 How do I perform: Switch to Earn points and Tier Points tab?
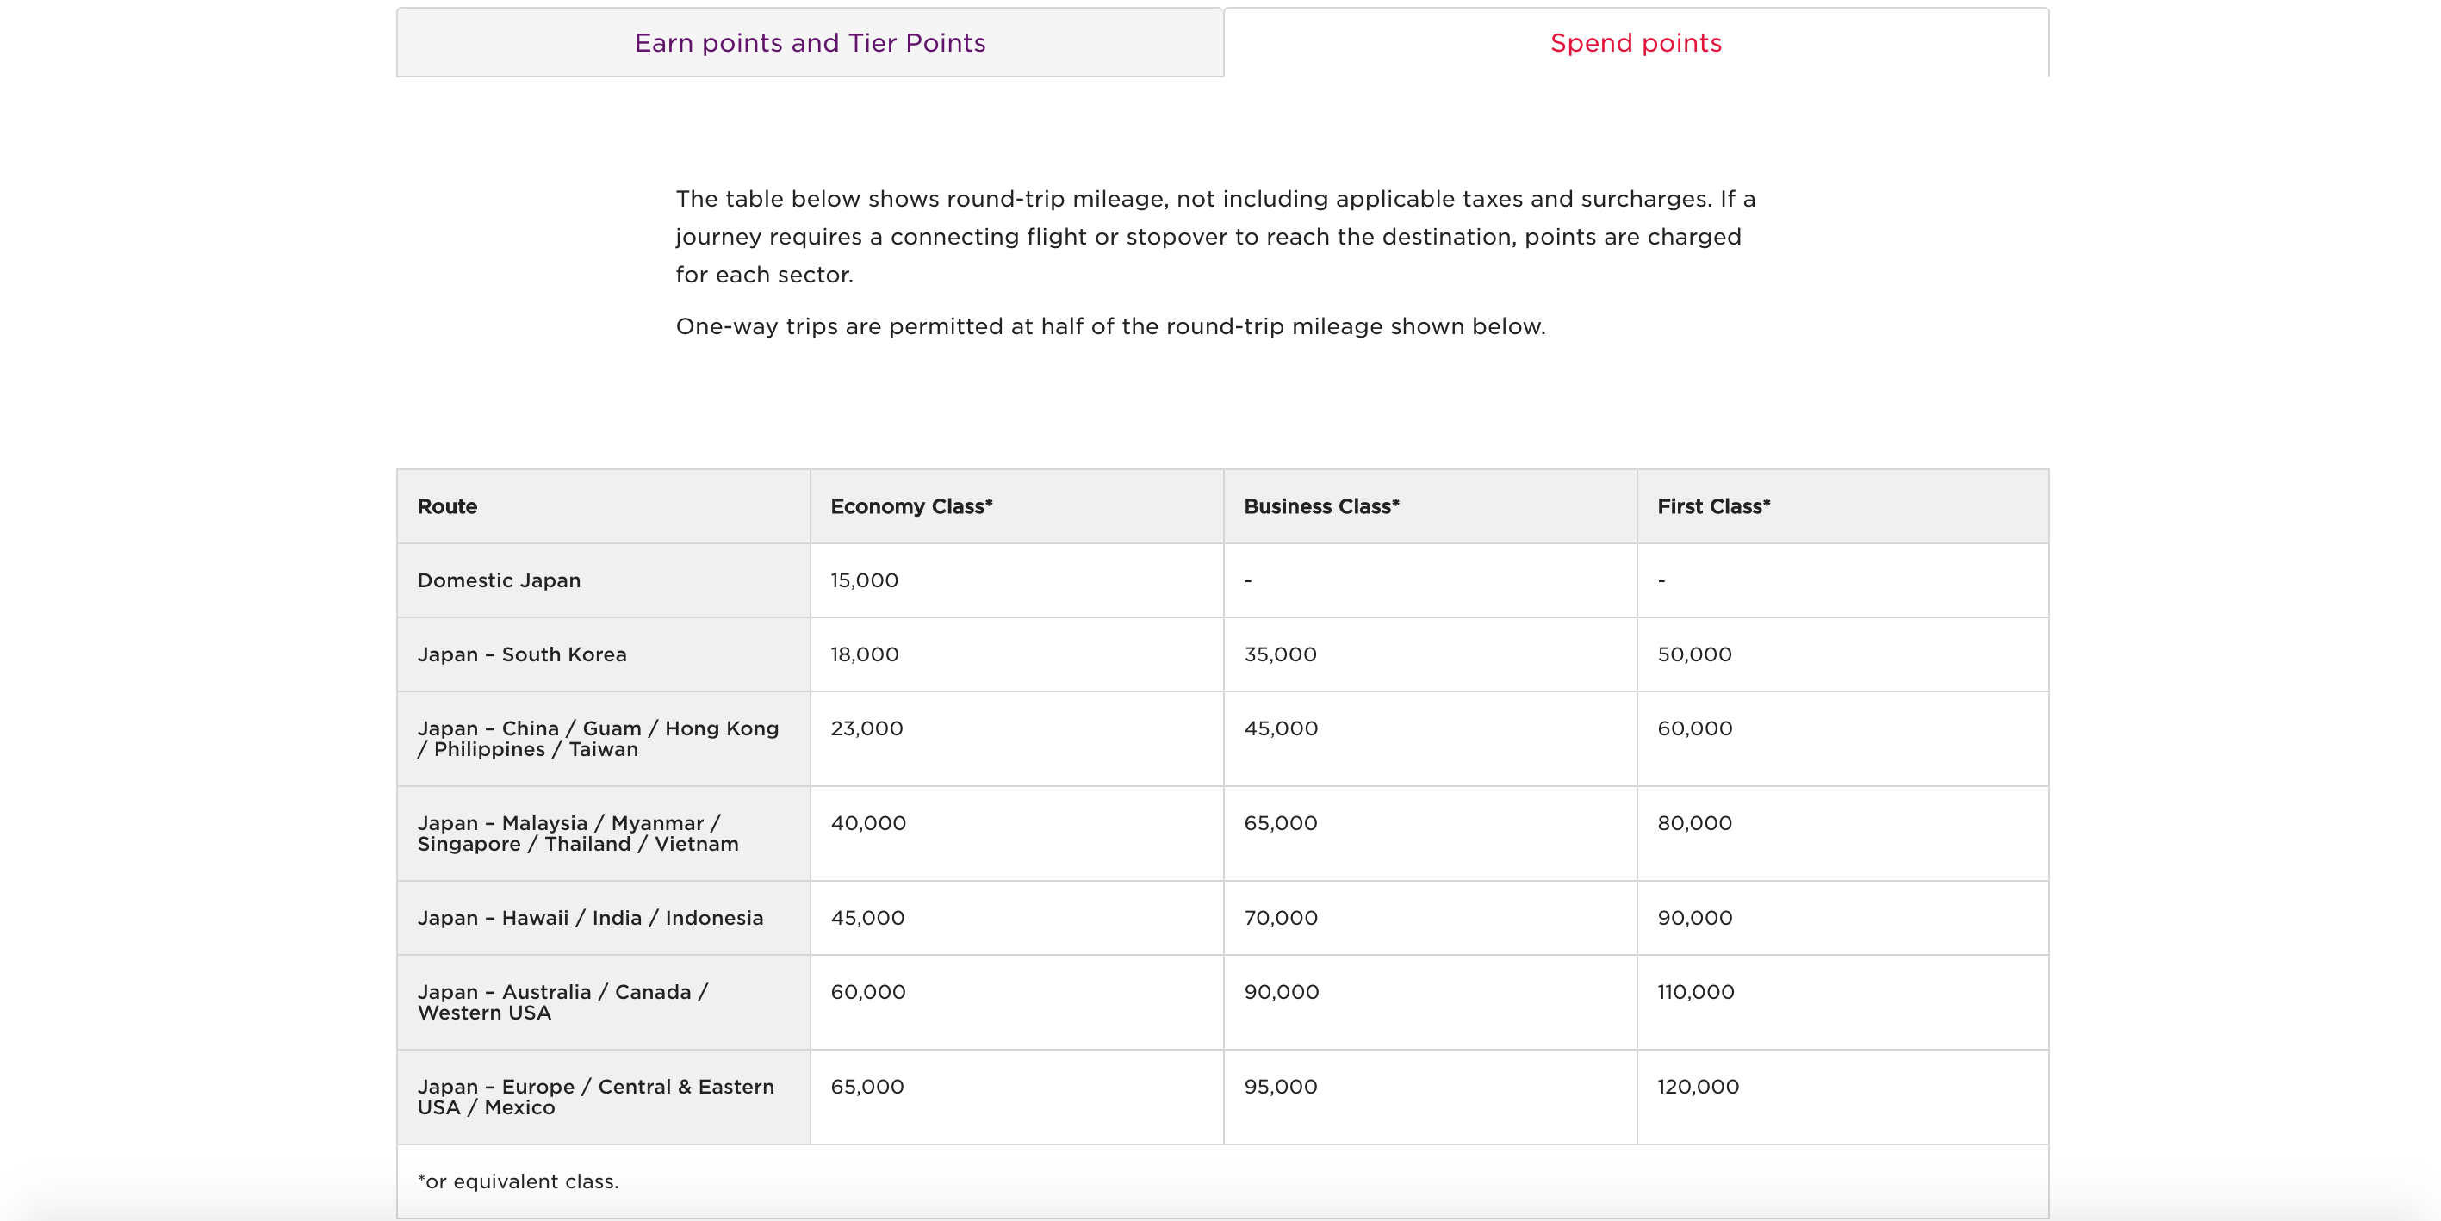click(810, 43)
